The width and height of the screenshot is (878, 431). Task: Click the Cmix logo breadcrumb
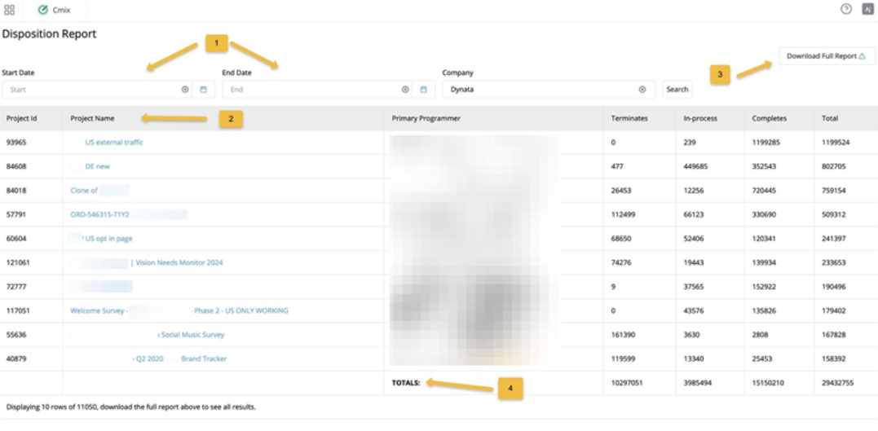55,10
